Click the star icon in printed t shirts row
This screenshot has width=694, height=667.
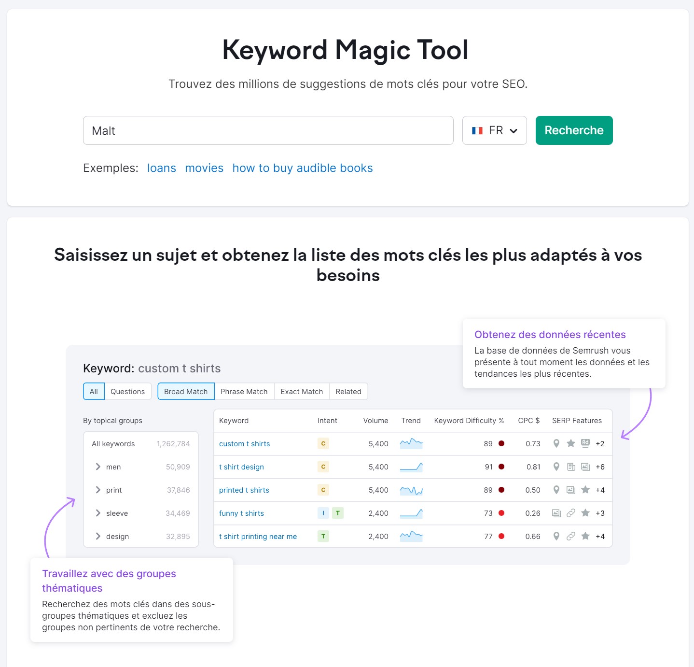pos(585,490)
